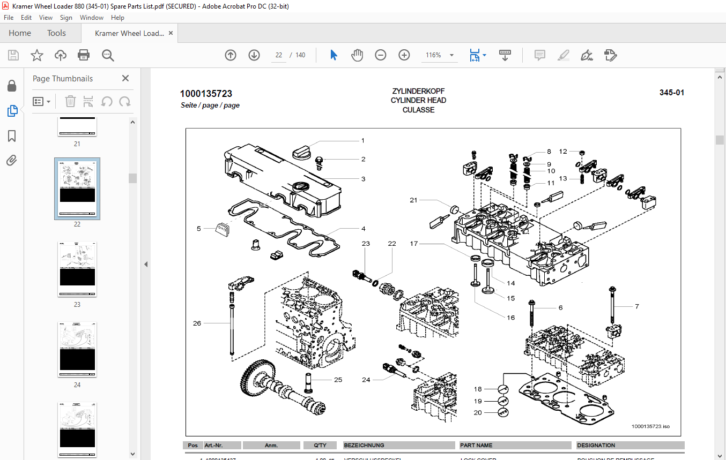Image resolution: width=726 pixels, height=460 pixels.
Task: Open the Edit menu
Action: pos(26,18)
